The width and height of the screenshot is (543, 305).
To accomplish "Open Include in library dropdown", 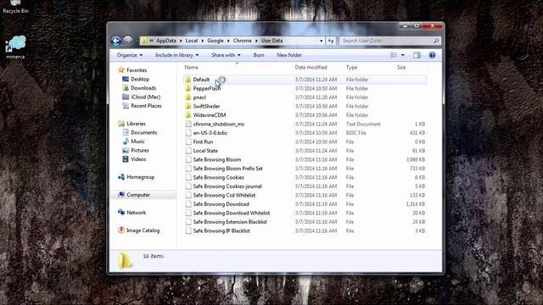I will click(x=177, y=55).
